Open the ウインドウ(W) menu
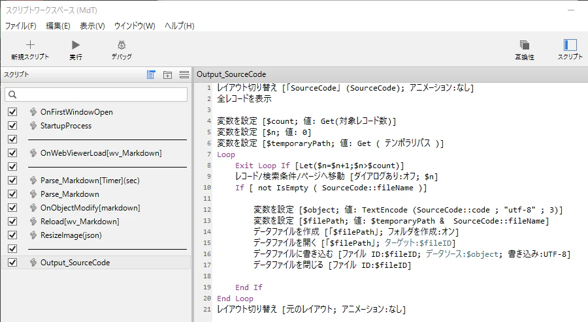 (135, 26)
